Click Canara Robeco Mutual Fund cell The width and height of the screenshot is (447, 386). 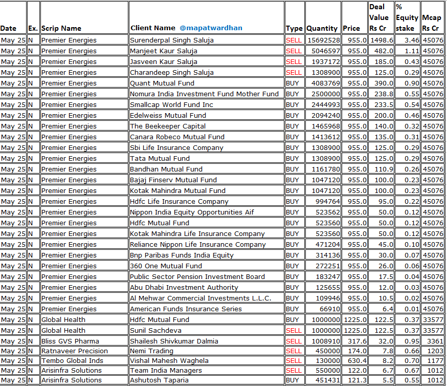207,137
